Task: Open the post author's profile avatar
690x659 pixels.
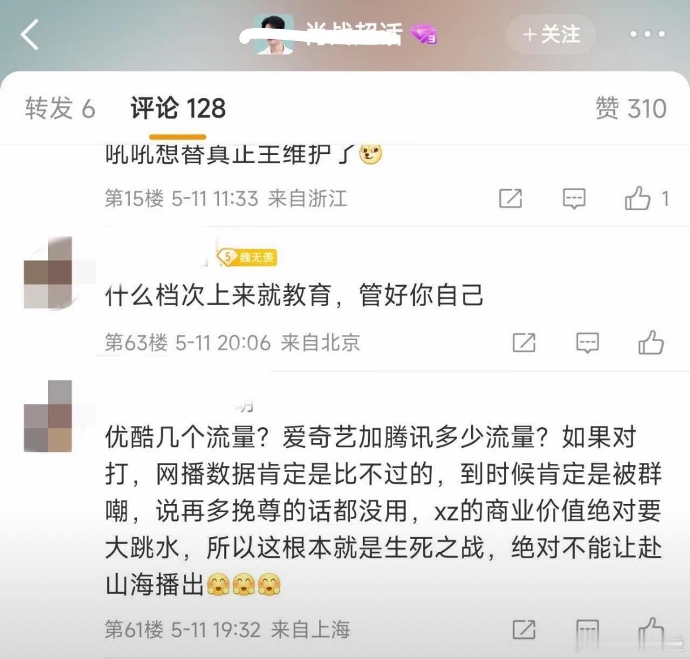Action: (x=274, y=35)
